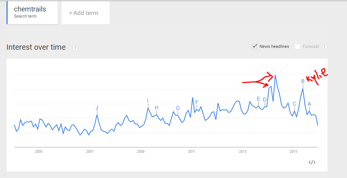Select the chemtrails search term card
This screenshot has width=347, height=178.
[32, 13]
